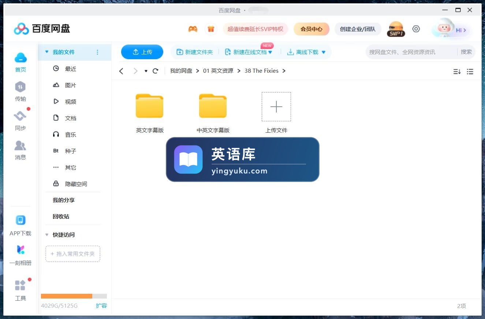Expand chevron after 我的网盘 breadcrumb
485x319 pixels.
(198, 71)
